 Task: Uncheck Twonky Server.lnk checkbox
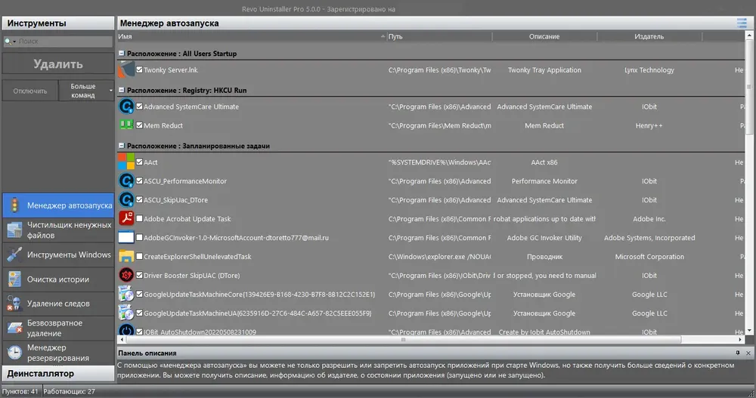pyautogui.click(x=139, y=69)
